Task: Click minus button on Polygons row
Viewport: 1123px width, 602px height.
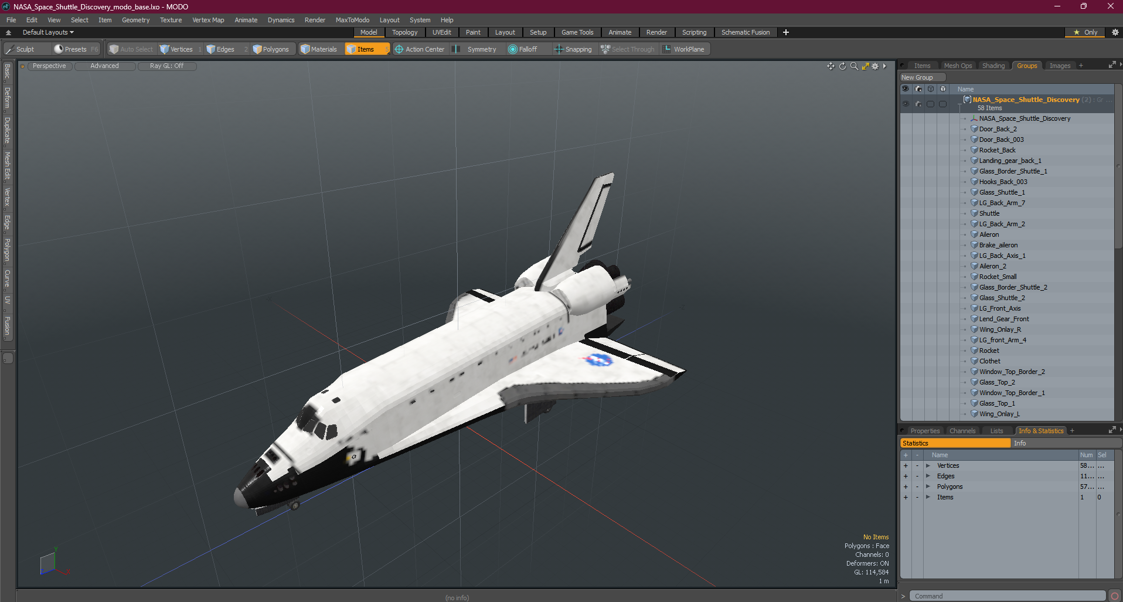Action: 917,487
